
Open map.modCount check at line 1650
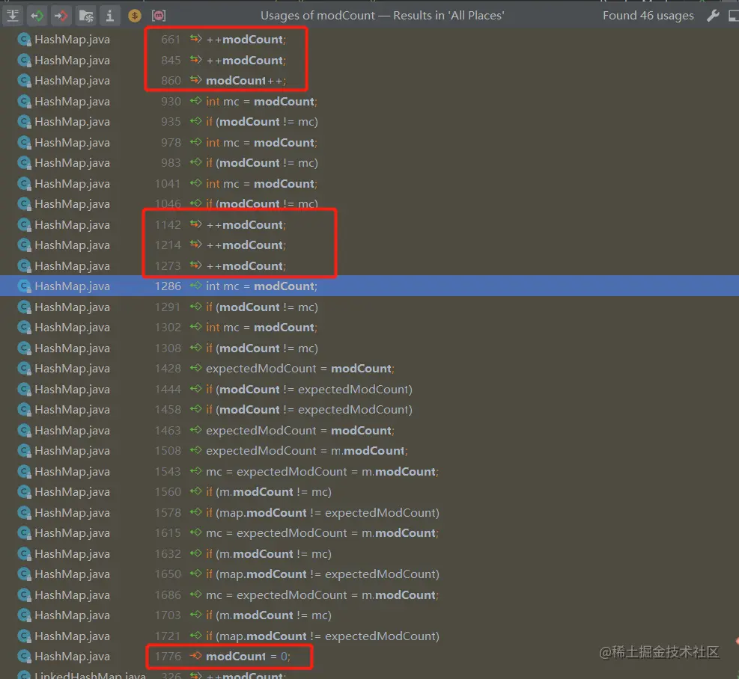click(x=370, y=574)
